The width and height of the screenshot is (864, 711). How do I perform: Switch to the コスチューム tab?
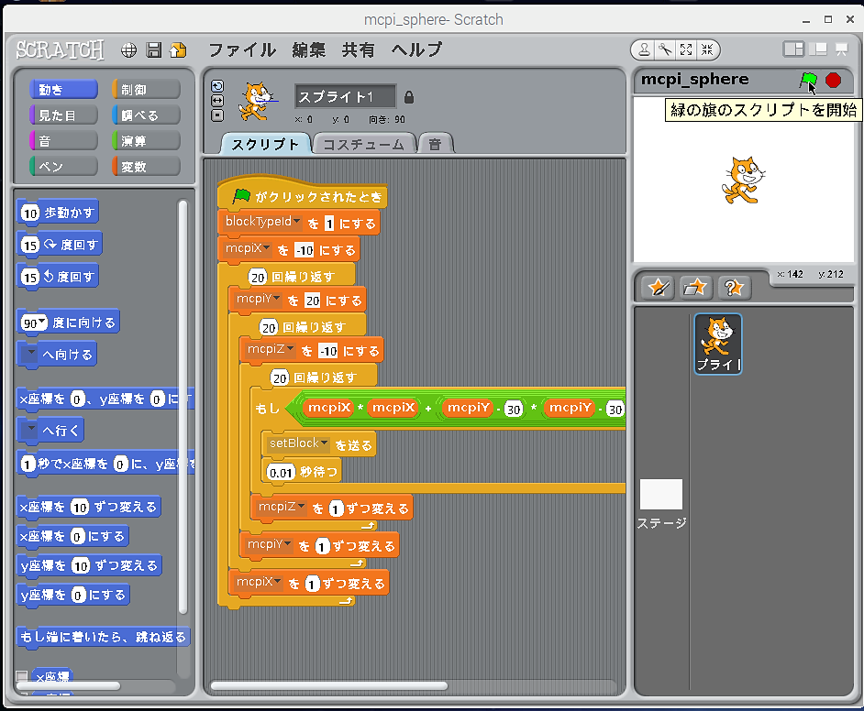[x=365, y=145]
